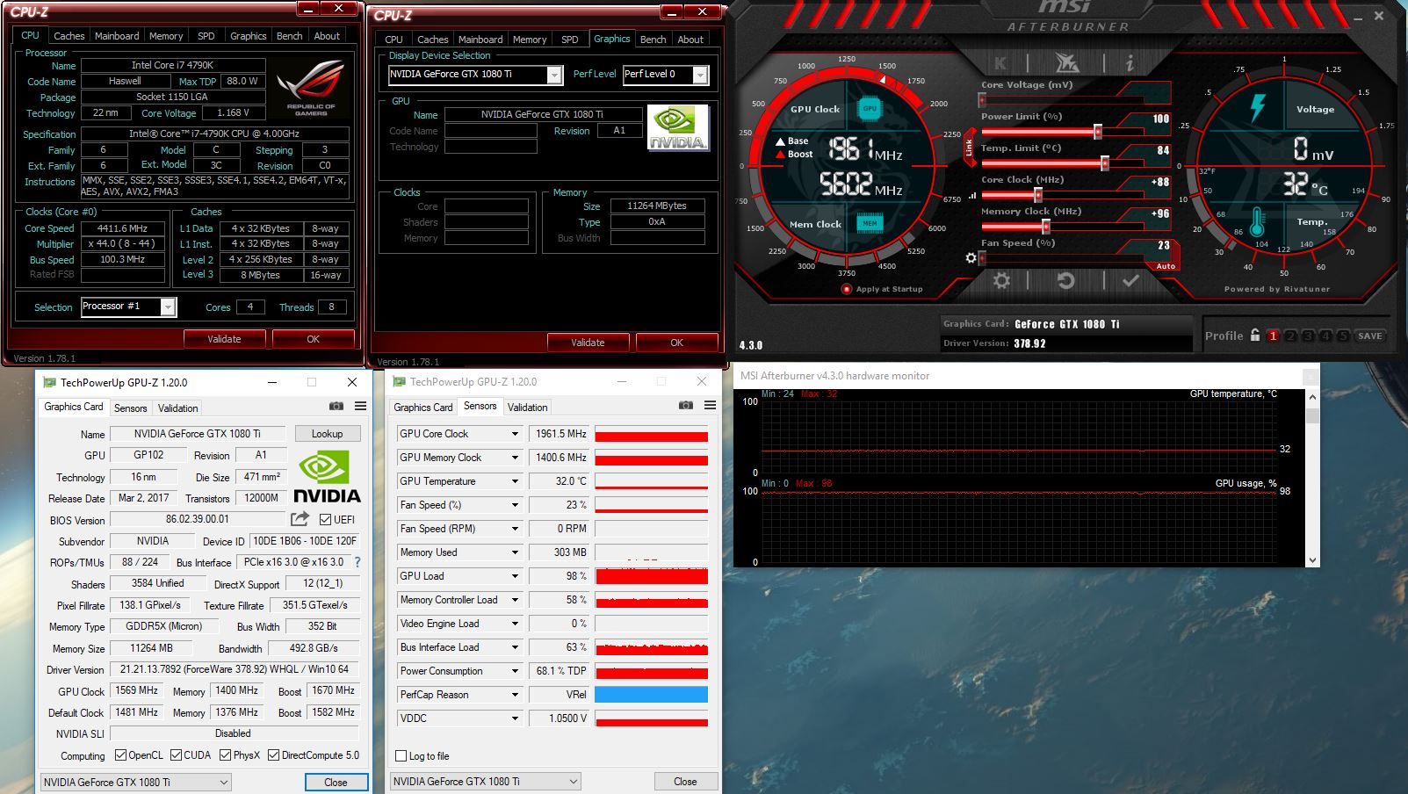Click the SAVE profile button in Afterburner

pyautogui.click(x=1370, y=336)
